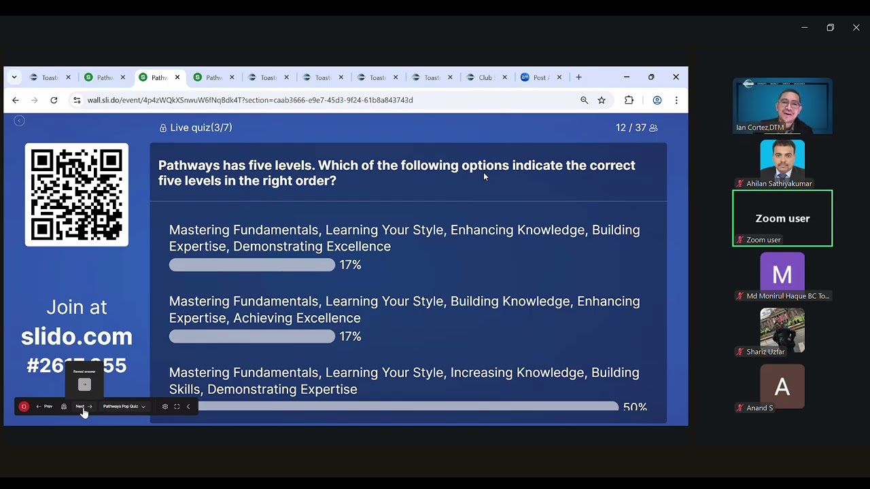
Task: Select the answer ending in Achieving Excellence
Action: 404,309
